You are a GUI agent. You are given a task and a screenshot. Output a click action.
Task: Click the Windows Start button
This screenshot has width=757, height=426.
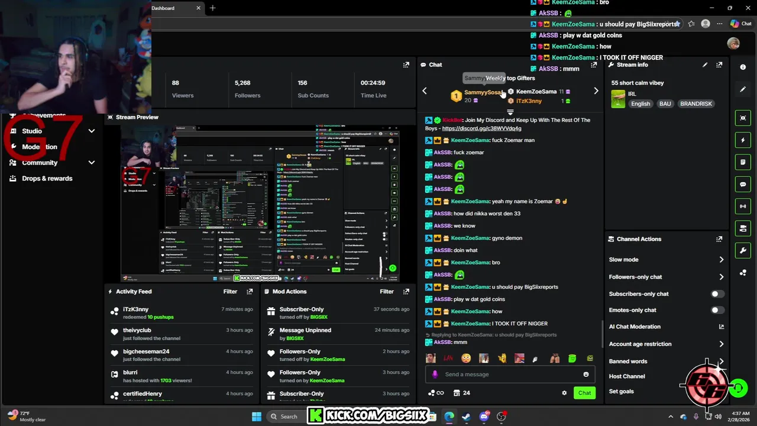(257, 417)
